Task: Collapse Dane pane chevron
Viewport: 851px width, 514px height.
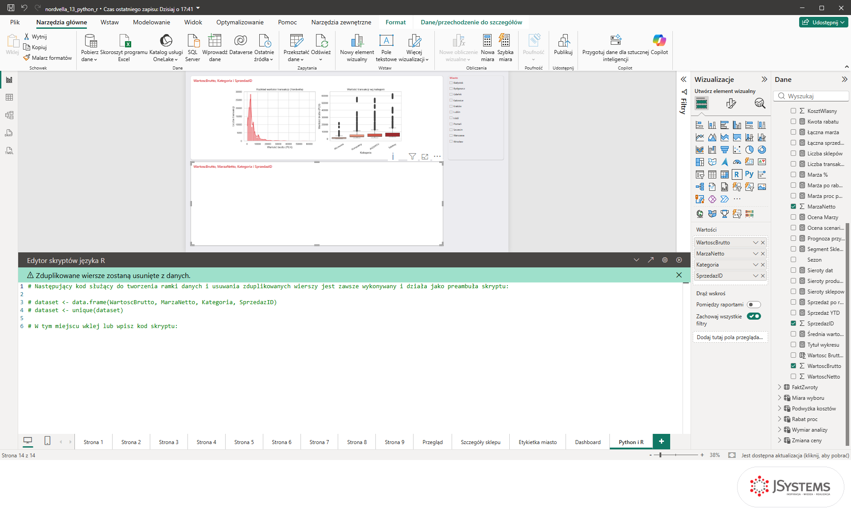Action: 844,80
